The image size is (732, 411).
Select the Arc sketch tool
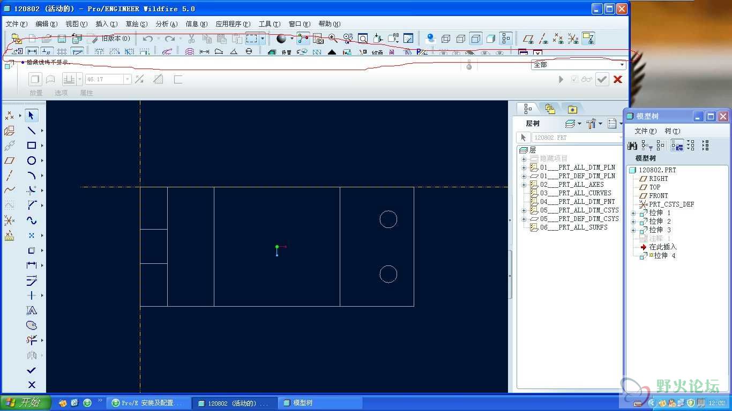coord(32,176)
